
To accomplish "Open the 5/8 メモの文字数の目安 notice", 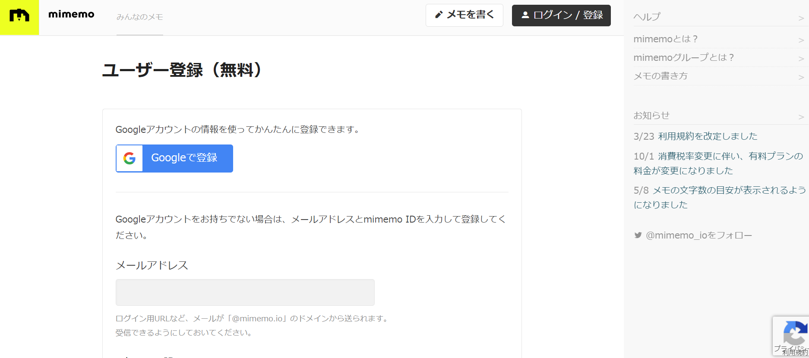I will tap(720, 198).
